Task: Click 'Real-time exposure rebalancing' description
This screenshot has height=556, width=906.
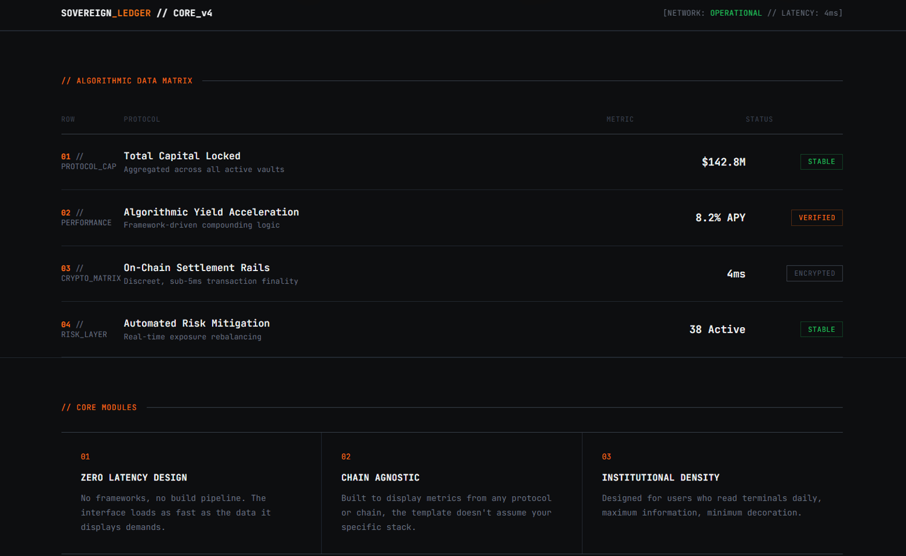Action: point(193,337)
